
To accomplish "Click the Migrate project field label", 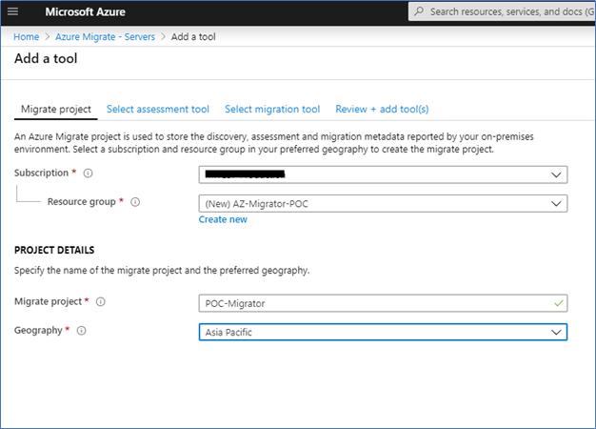I will coord(48,301).
